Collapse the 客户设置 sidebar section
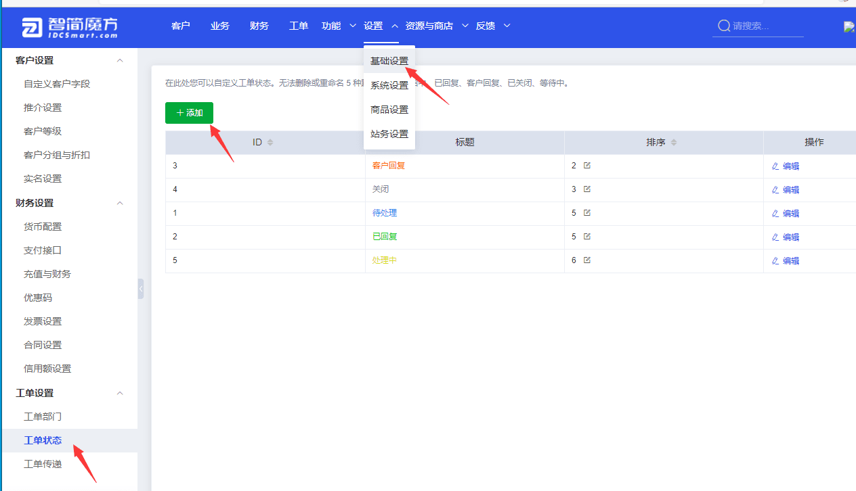 pos(121,60)
